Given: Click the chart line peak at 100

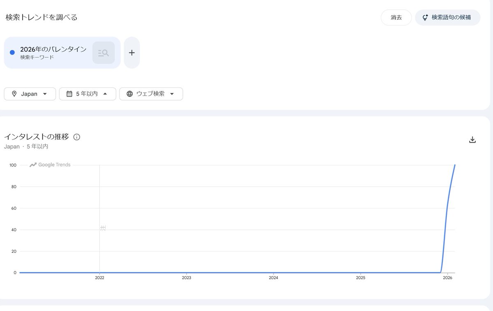Looking at the screenshot, I should [x=455, y=165].
